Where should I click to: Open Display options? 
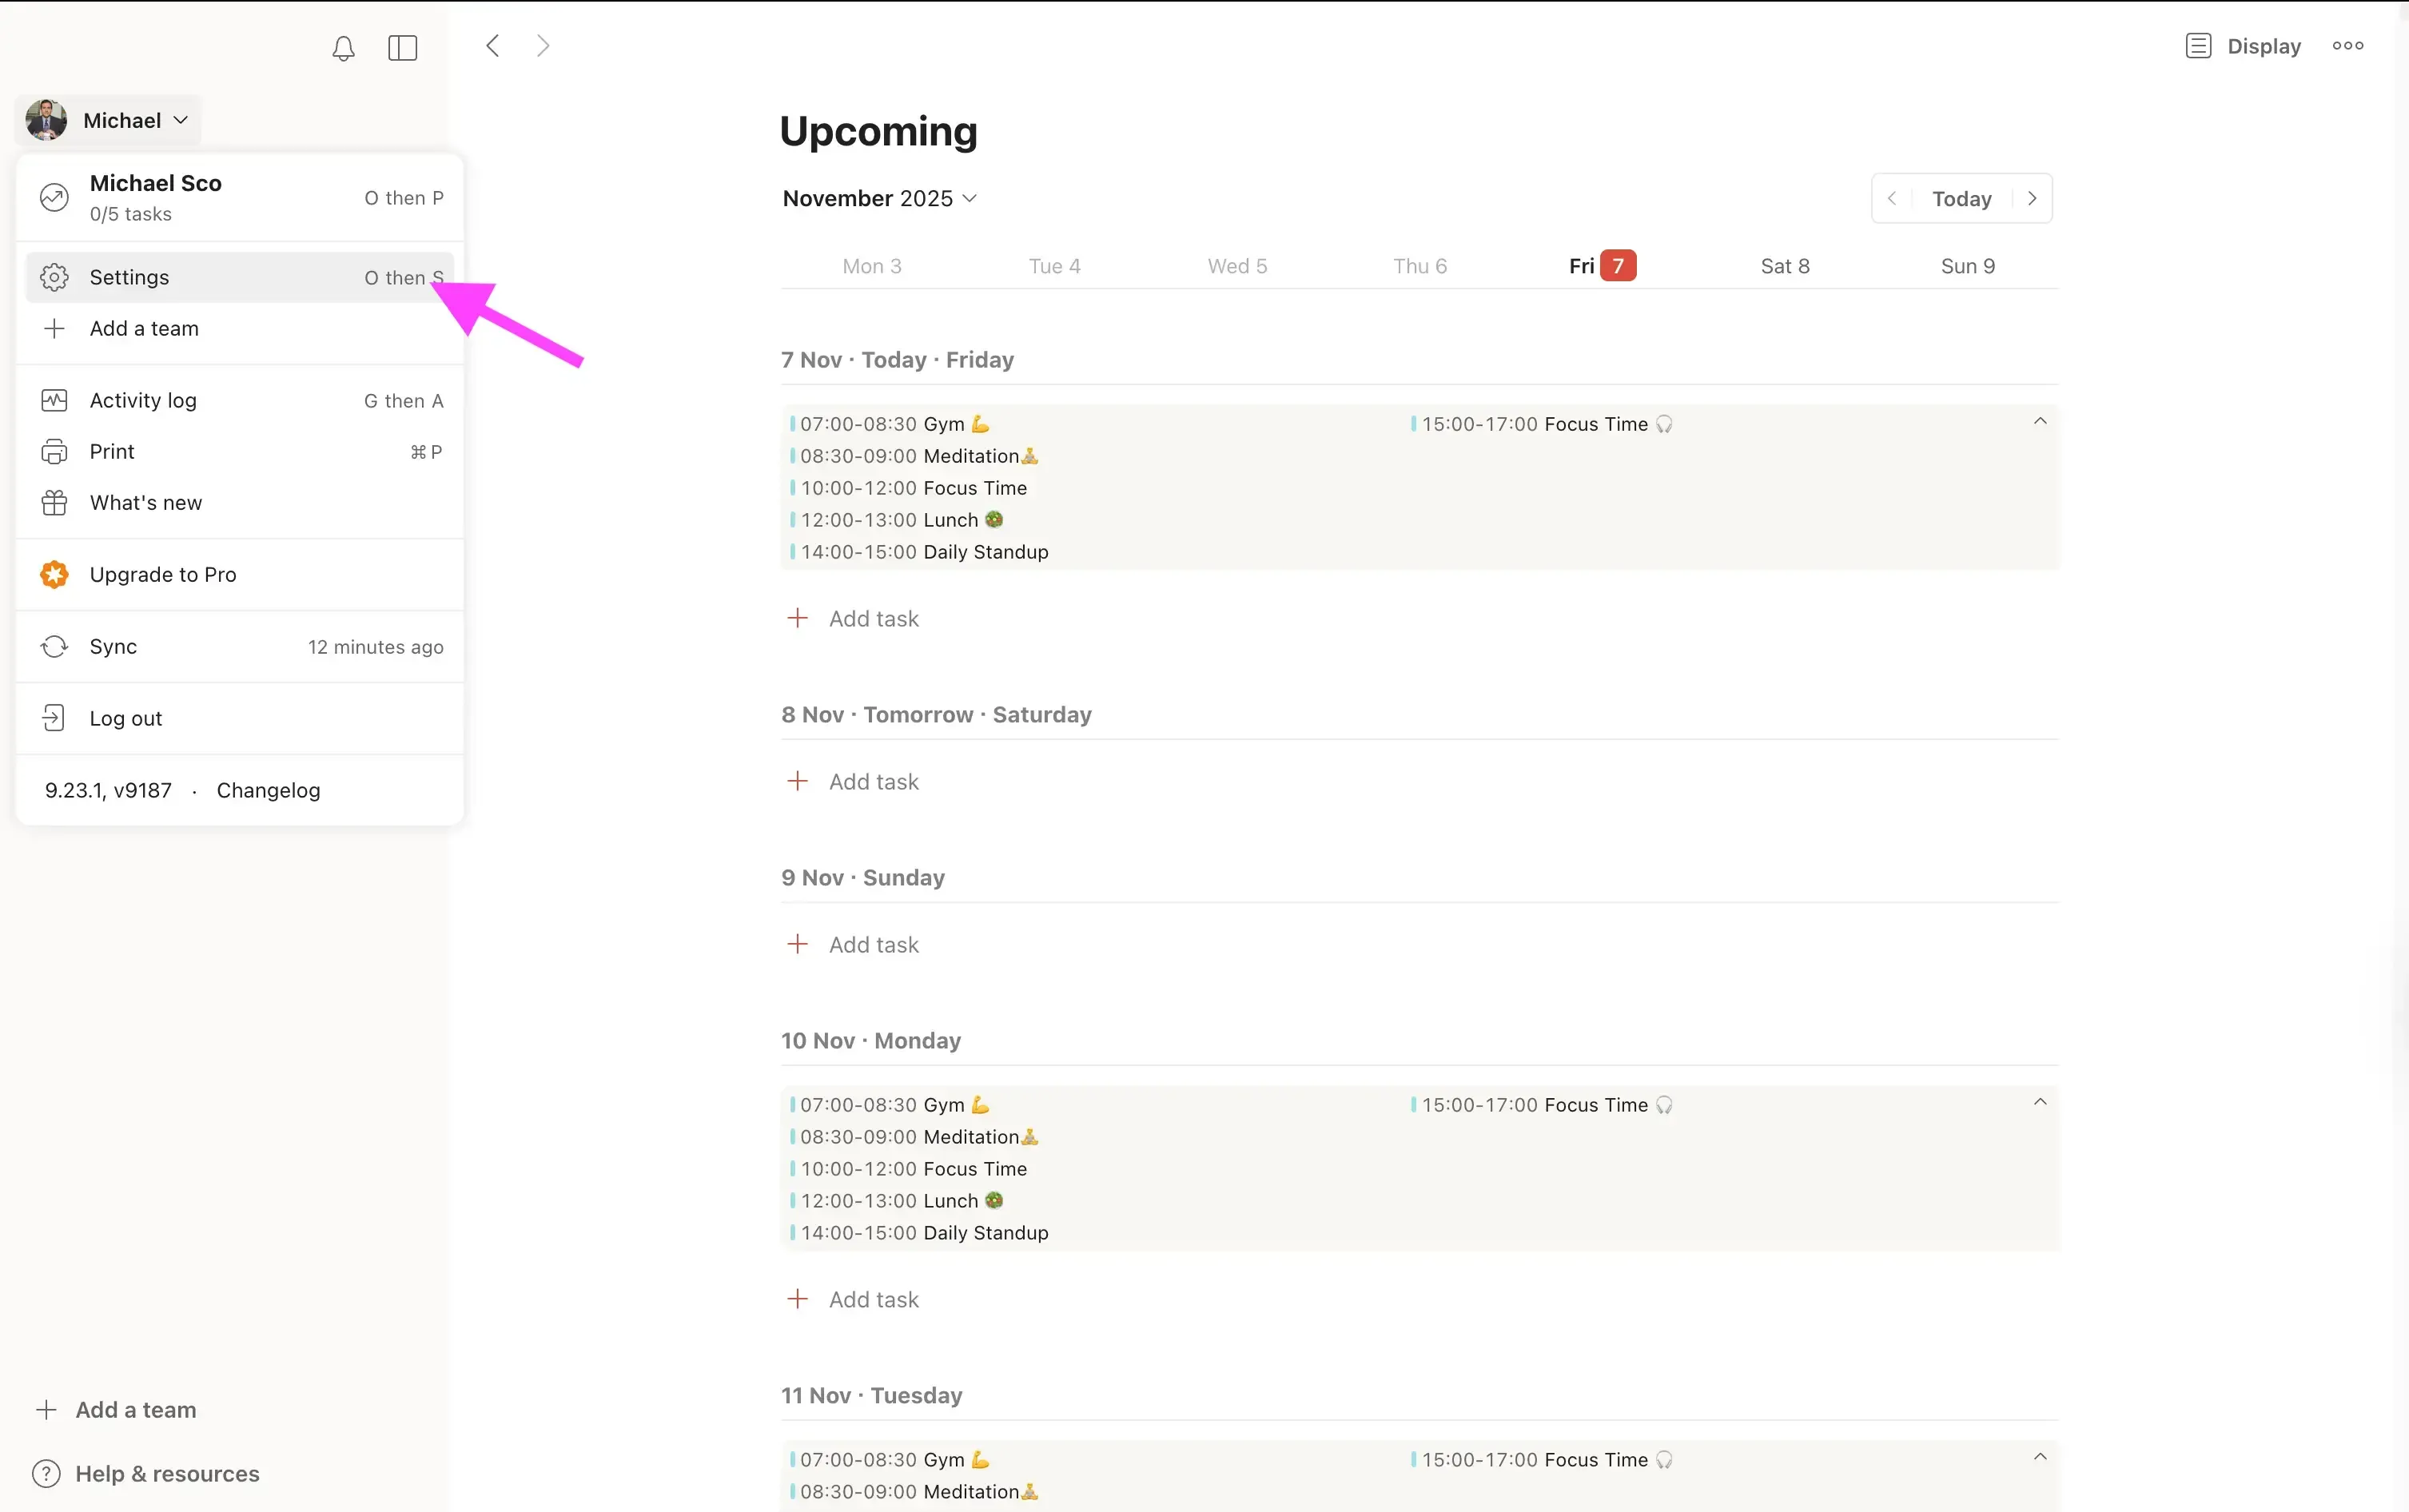(x=2242, y=46)
